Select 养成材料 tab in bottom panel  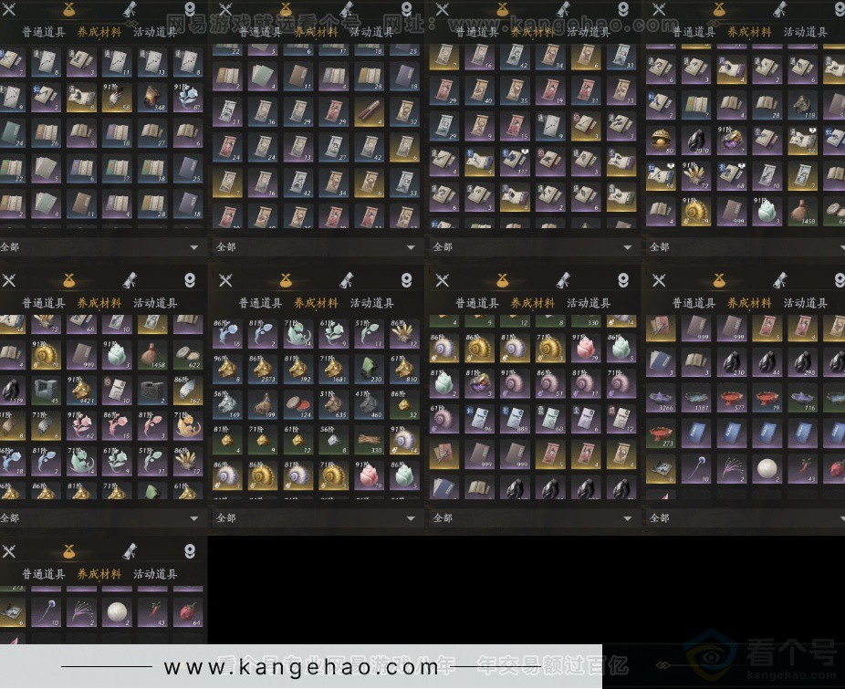pos(99,574)
